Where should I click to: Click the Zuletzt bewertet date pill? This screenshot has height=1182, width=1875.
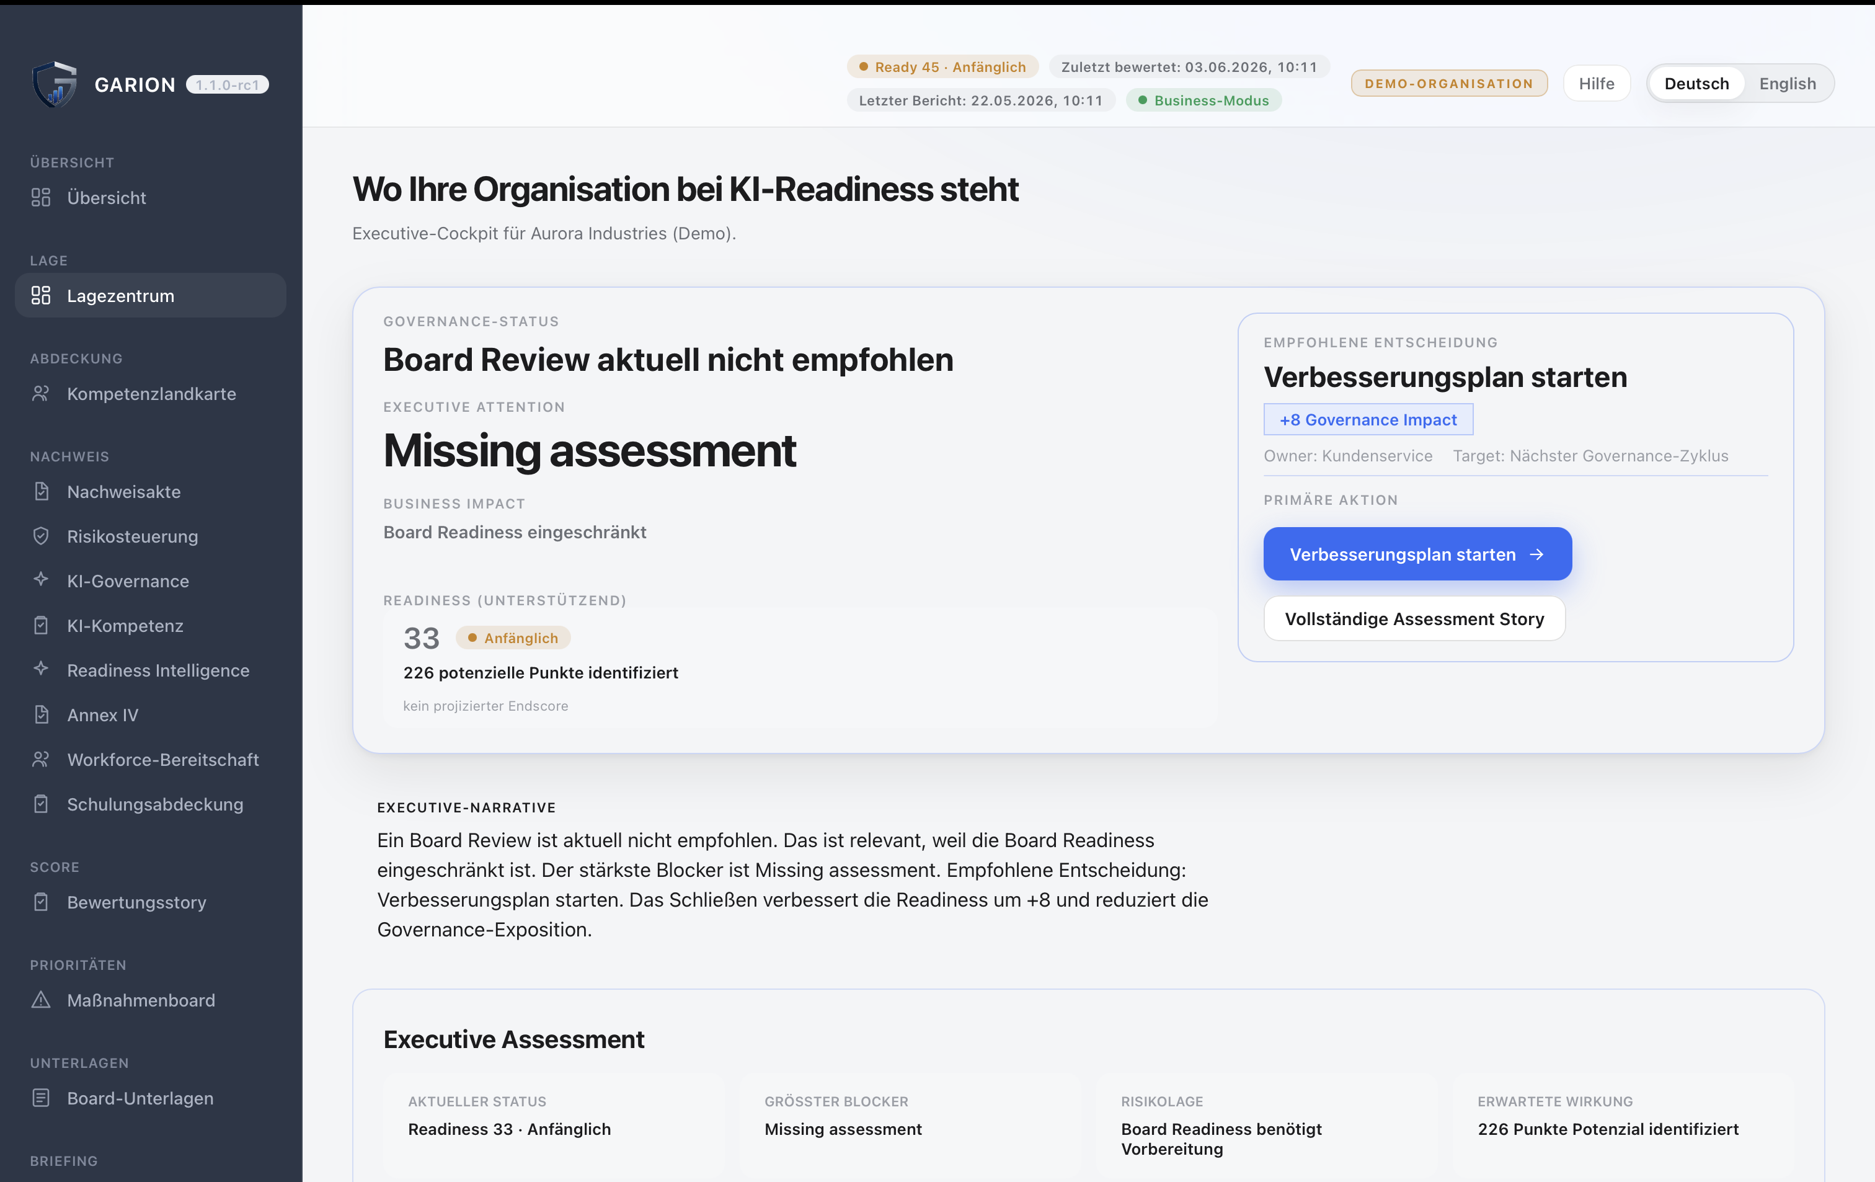click(1189, 67)
